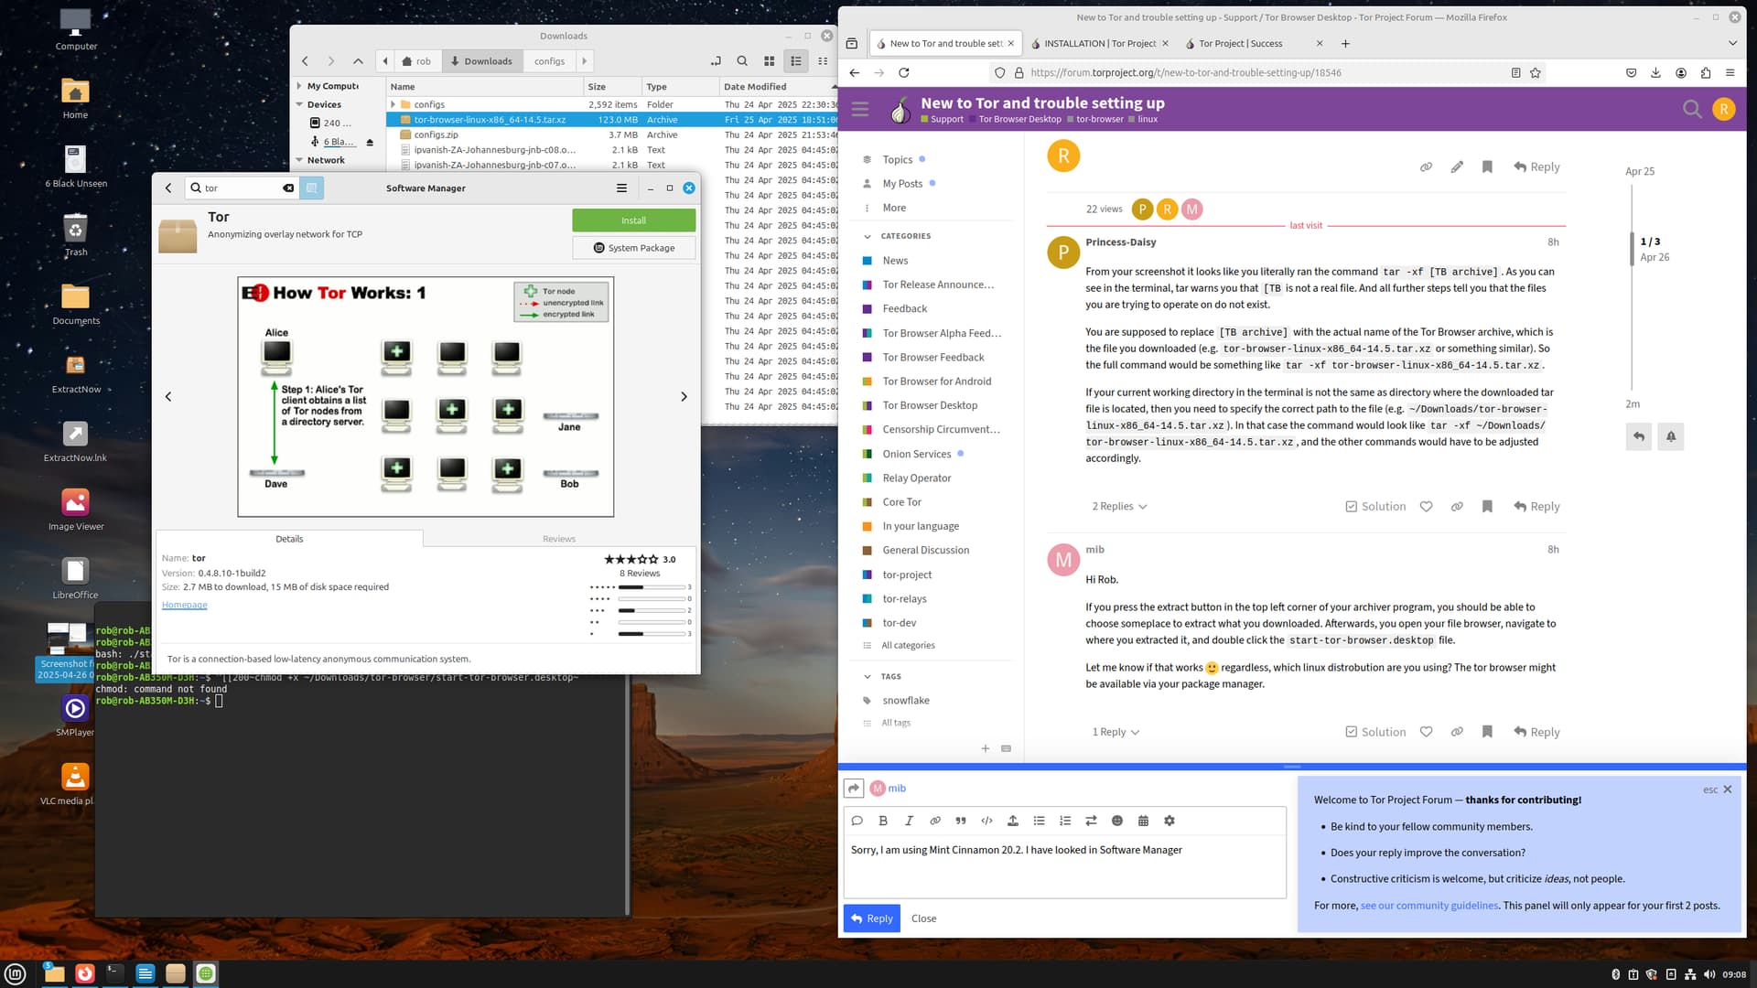Mark Princess-Daisy's post as Solution
Viewport: 1757px width, 988px height.
coord(1375,506)
